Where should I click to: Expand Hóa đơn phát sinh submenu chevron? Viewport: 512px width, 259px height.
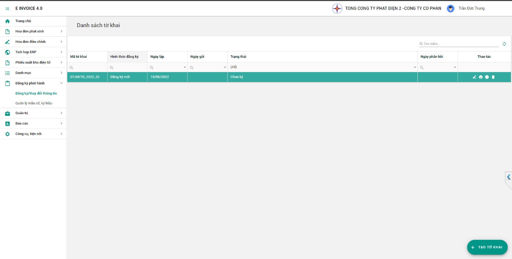click(61, 31)
